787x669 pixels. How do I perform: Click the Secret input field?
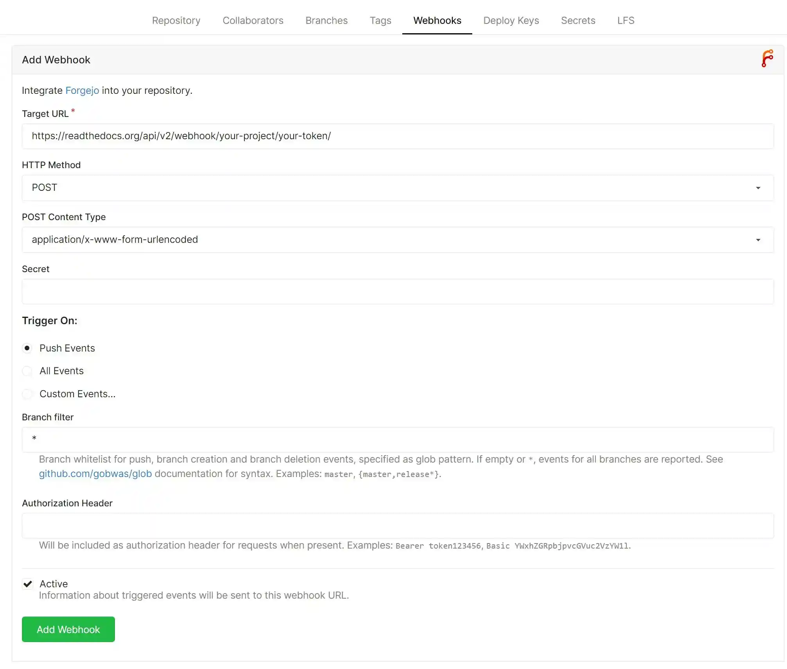click(397, 292)
